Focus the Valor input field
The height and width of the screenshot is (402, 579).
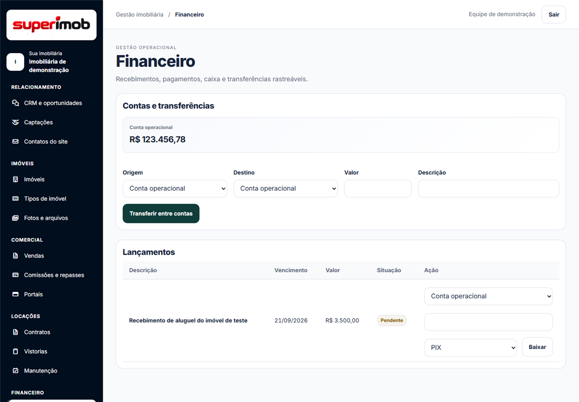pyautogui.click(x=378, y=188)
